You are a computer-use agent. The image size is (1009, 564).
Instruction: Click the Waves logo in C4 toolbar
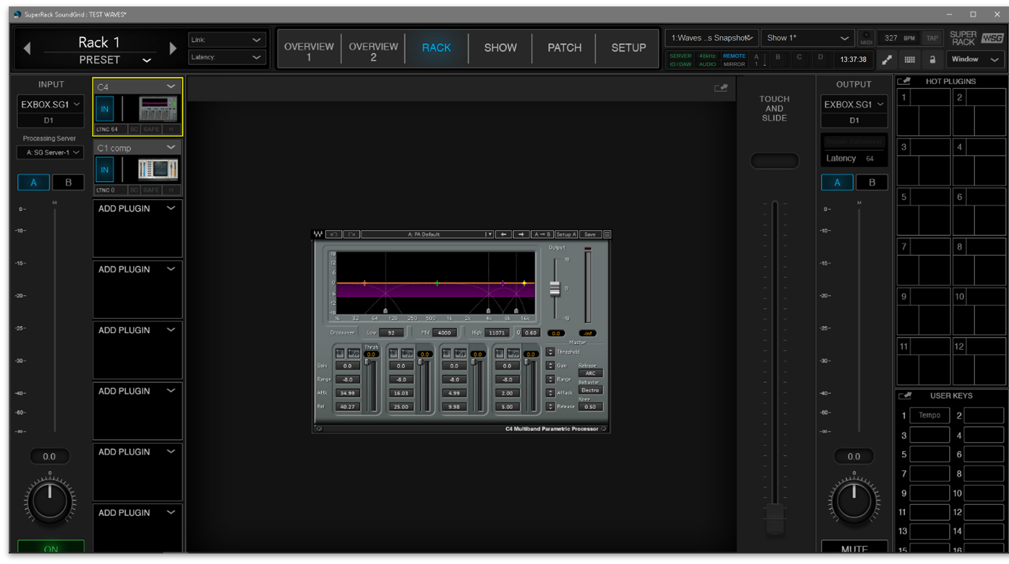318,234
